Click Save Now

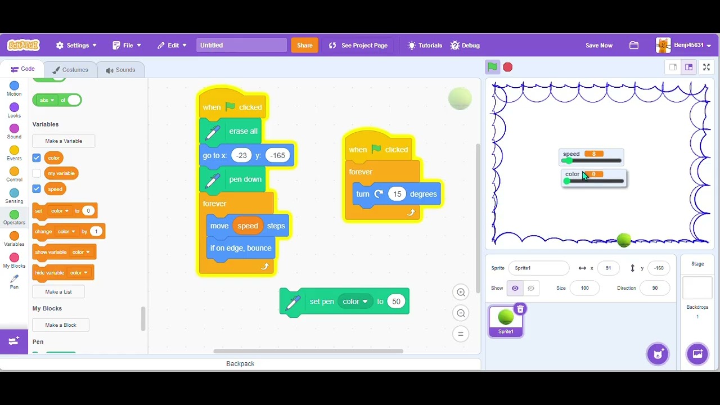599,46
